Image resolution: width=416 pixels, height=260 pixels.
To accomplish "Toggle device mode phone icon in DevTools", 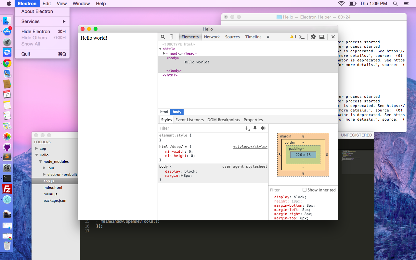I will point(172,37).
